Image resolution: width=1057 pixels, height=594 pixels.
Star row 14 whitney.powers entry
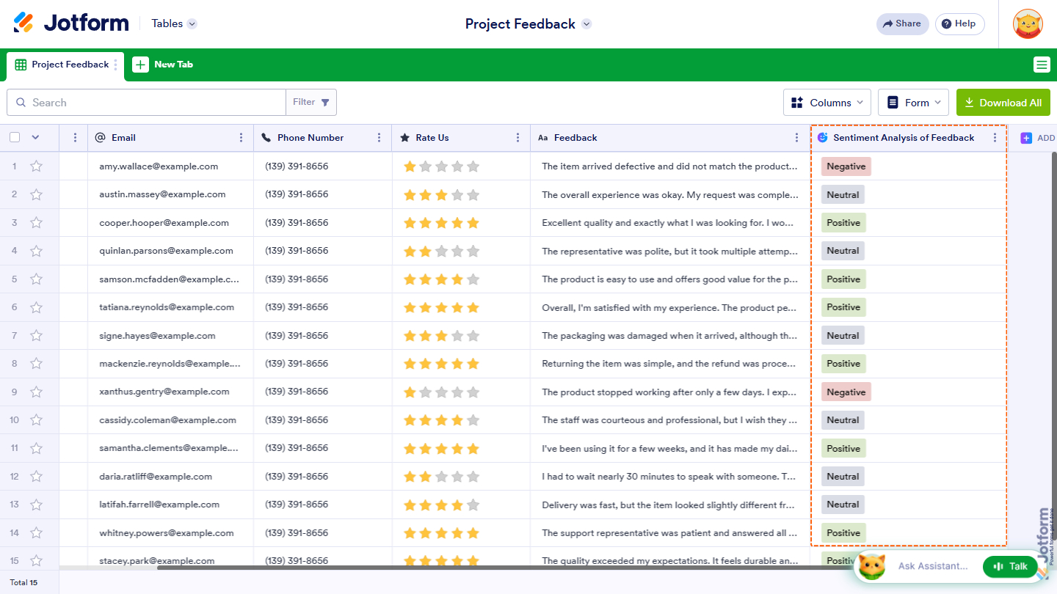[36, 533]
